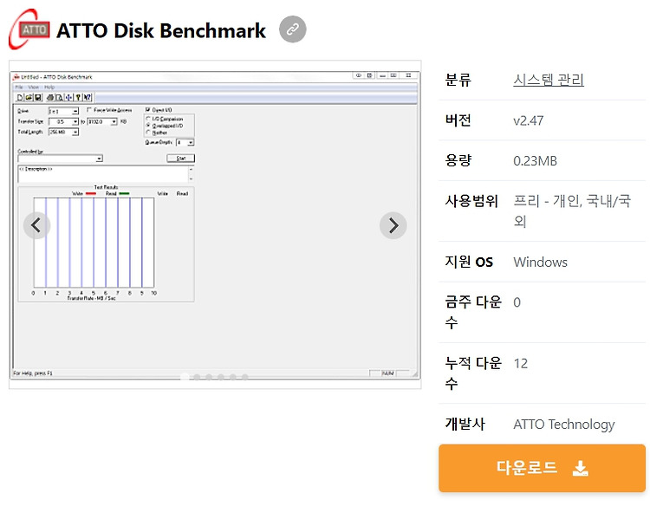Click the size value 0.23MB
The image size is (650, 506).
[535, 161]
